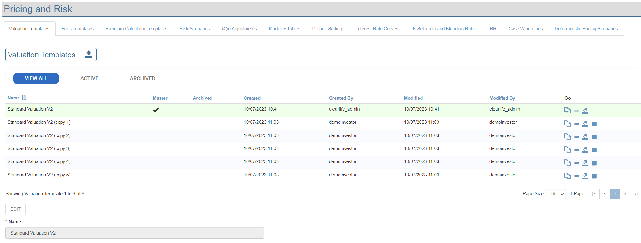Switch to the Fees Templates tab

tap(77, 29)
